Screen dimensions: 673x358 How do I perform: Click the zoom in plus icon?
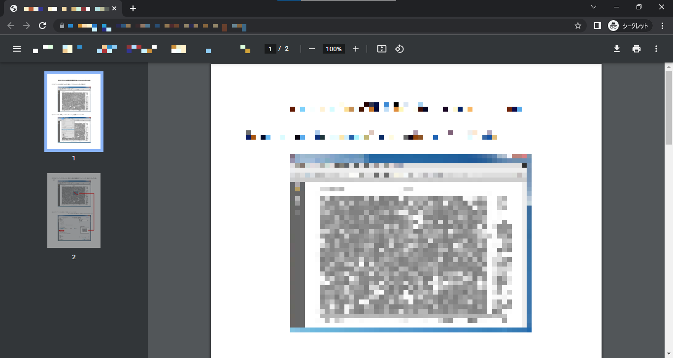[356, 49]
